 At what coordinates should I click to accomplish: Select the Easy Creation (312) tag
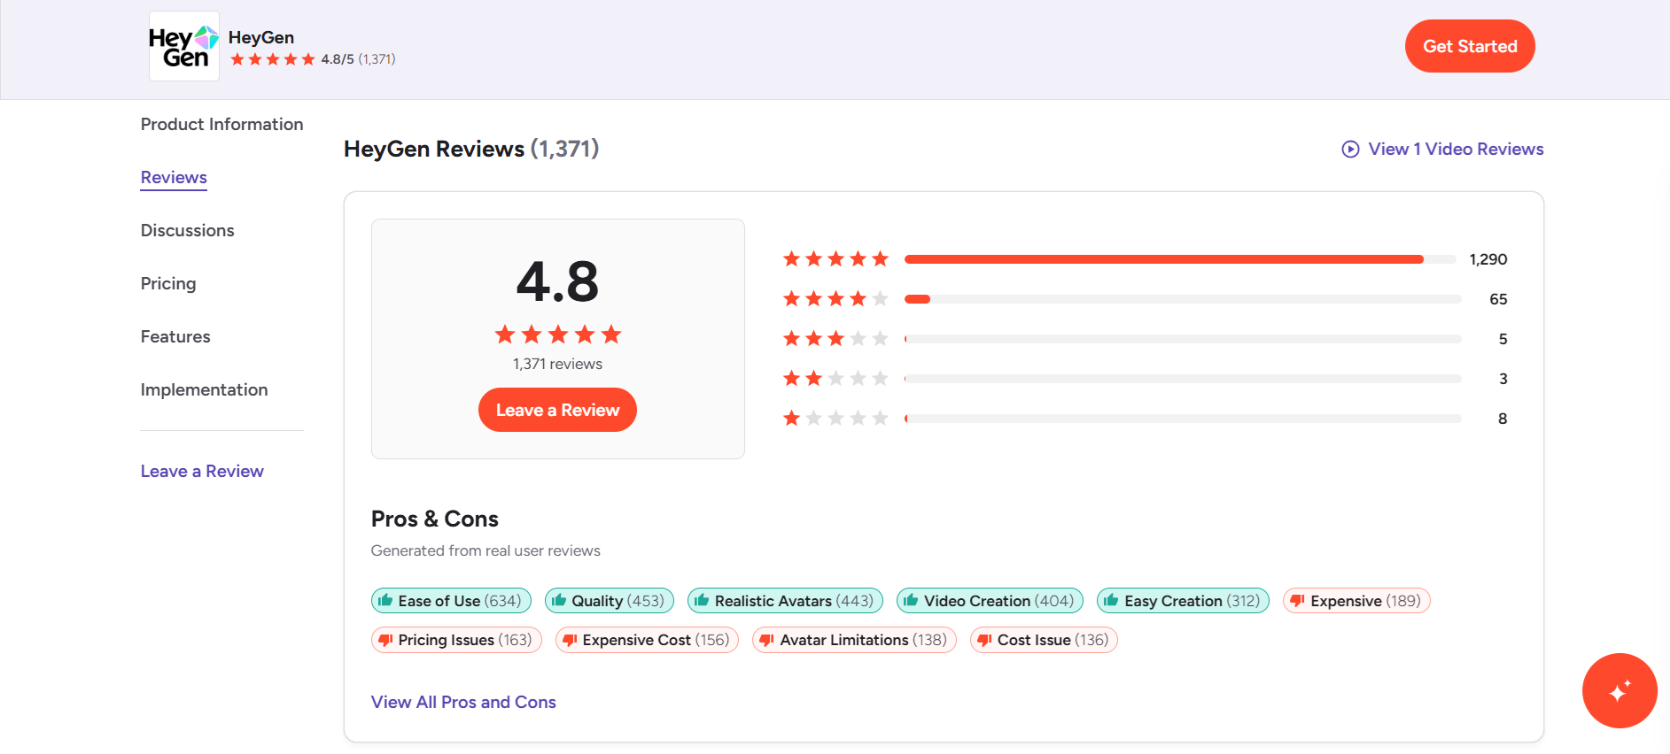(1183, 601)
